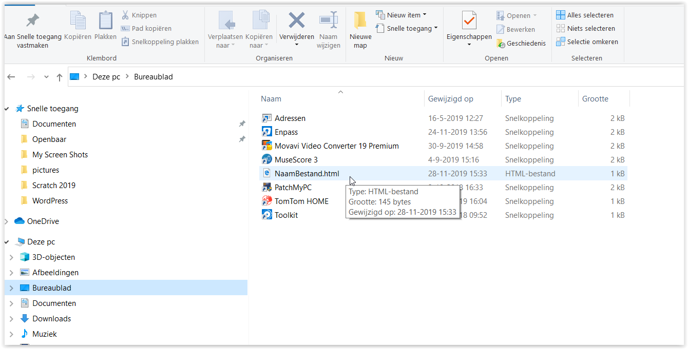Expand OneDrive tree node
688x349 pixels.
point(7,221)
